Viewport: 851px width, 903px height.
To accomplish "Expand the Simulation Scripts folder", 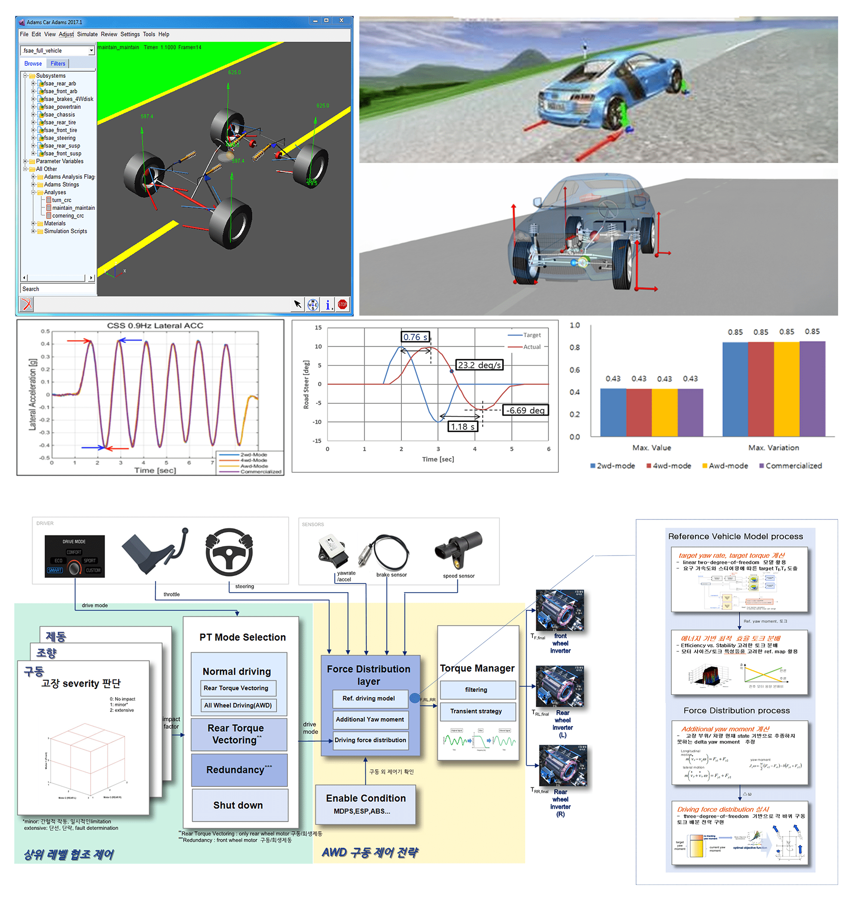I will (33, 231).
